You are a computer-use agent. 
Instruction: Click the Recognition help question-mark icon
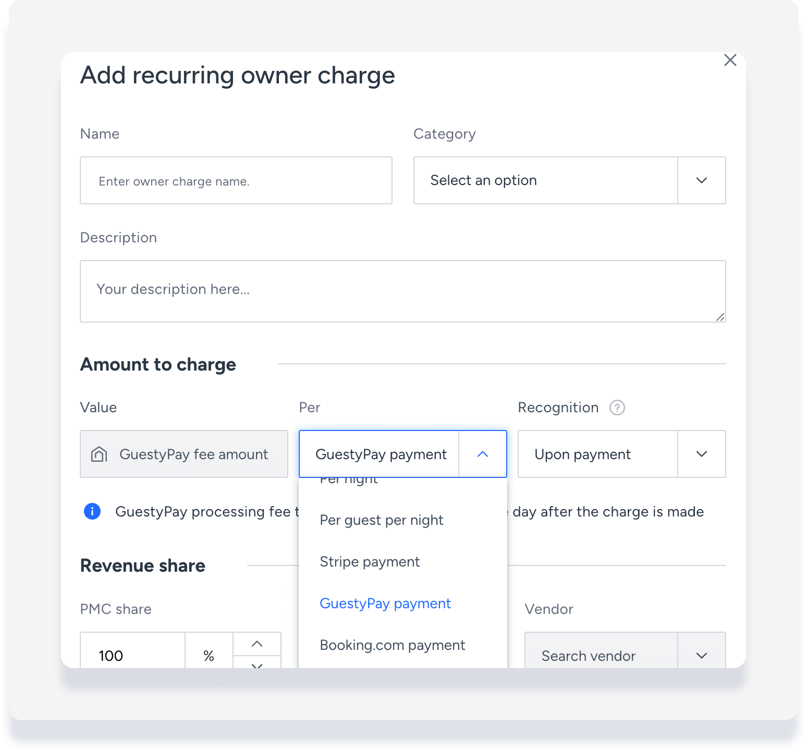tap(617, 408)
